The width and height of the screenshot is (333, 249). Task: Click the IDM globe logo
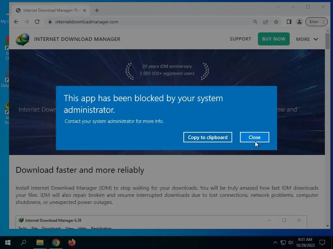click(22, 39)
